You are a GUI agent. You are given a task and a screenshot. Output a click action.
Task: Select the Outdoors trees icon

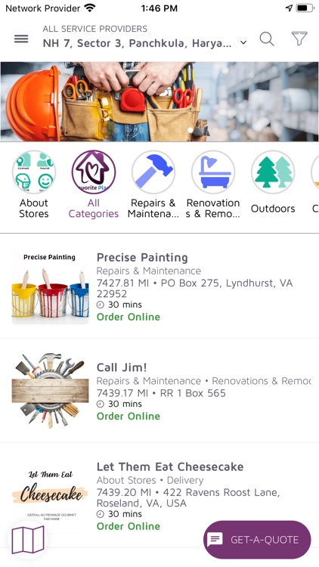273,172
